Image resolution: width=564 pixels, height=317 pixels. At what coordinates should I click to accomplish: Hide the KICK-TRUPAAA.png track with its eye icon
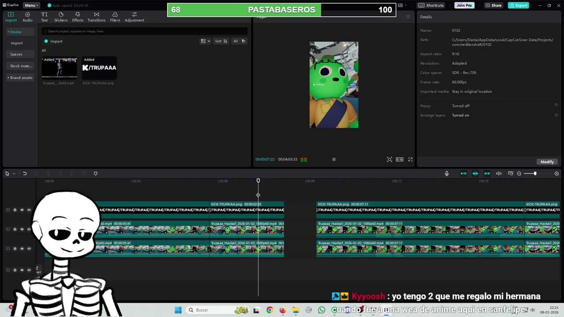click(22, 210)
